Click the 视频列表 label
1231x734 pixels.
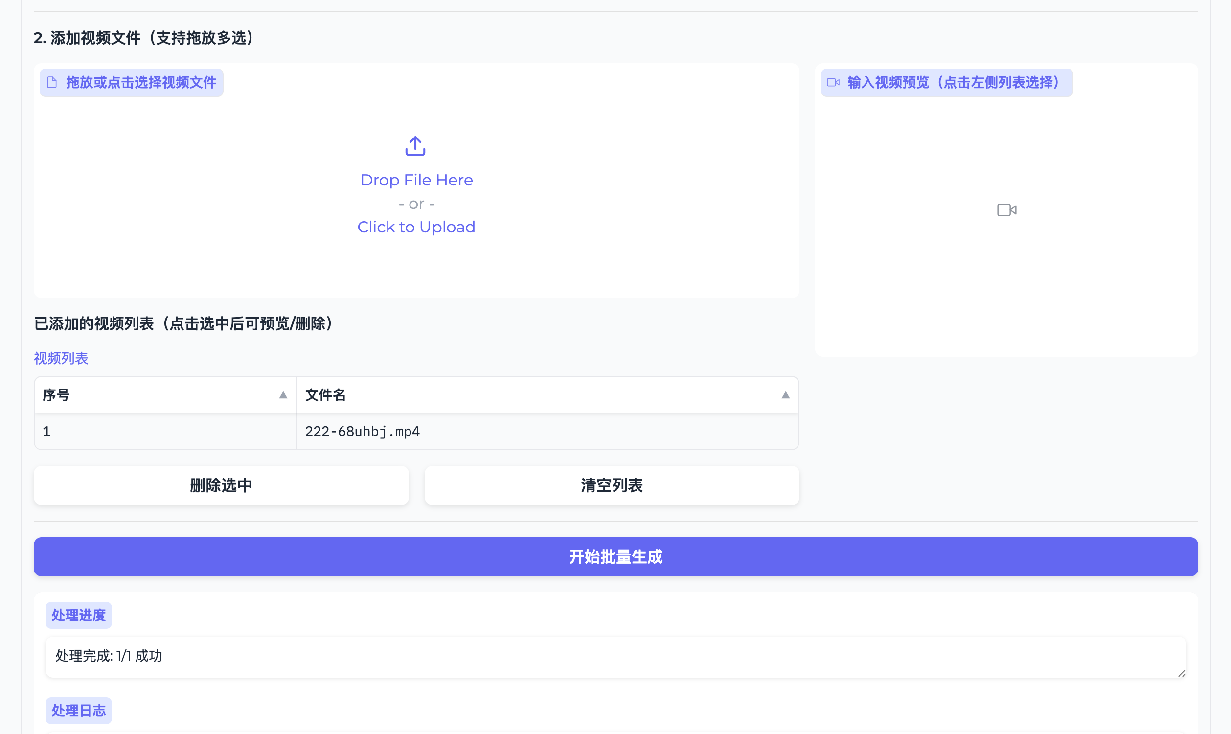(61, 359)
